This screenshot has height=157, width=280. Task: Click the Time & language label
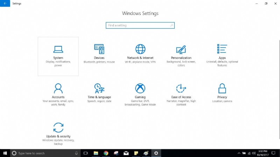coord(99,97)
